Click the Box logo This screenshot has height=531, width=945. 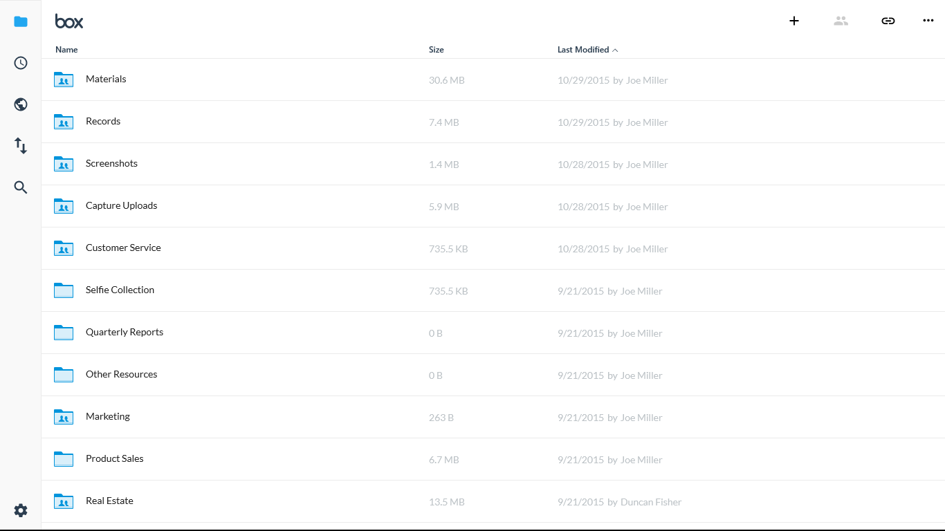click(69, 21)
